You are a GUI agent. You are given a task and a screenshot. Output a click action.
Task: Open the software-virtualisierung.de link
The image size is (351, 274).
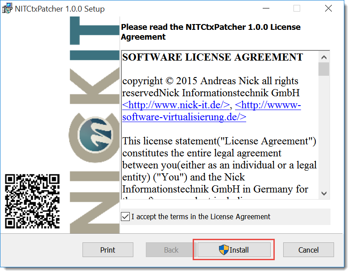211,111
